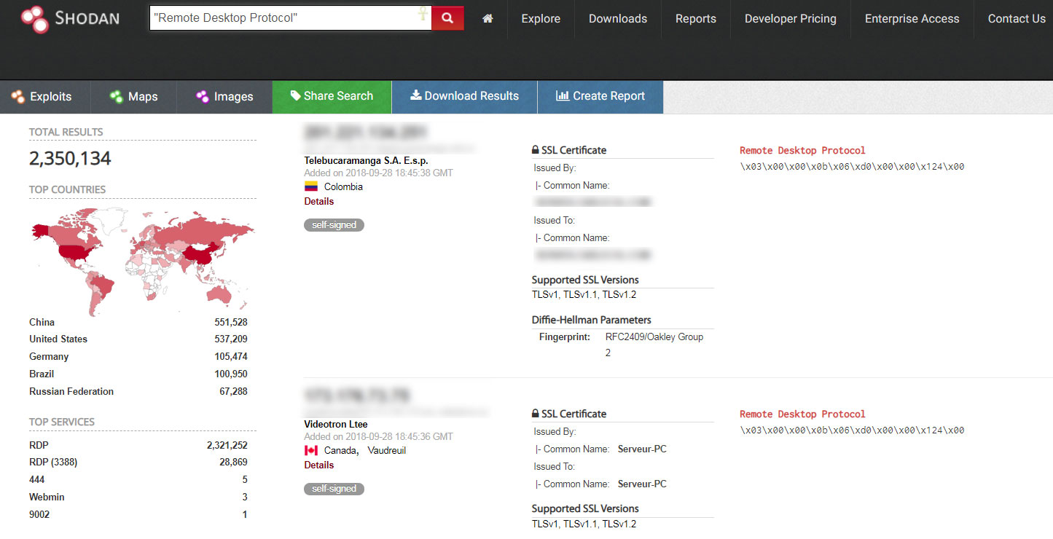The height and width of the screenshot is (539, 1053).
Task: Filter by RDP service
Action: tap(39, 445)
